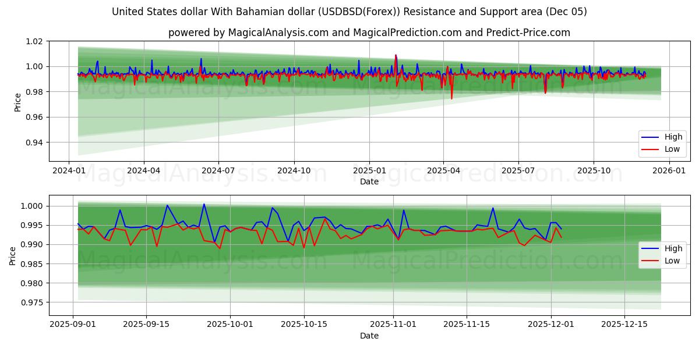Select the bottom chart Date axis label
This screenshot has height=349, width=699.
click(370, 336)
